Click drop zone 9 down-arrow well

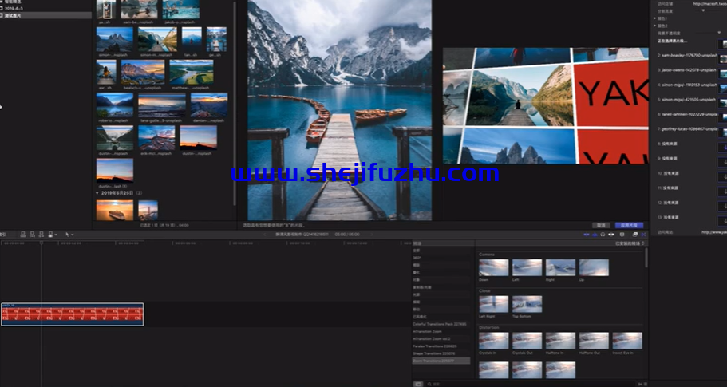pos(722,162)
